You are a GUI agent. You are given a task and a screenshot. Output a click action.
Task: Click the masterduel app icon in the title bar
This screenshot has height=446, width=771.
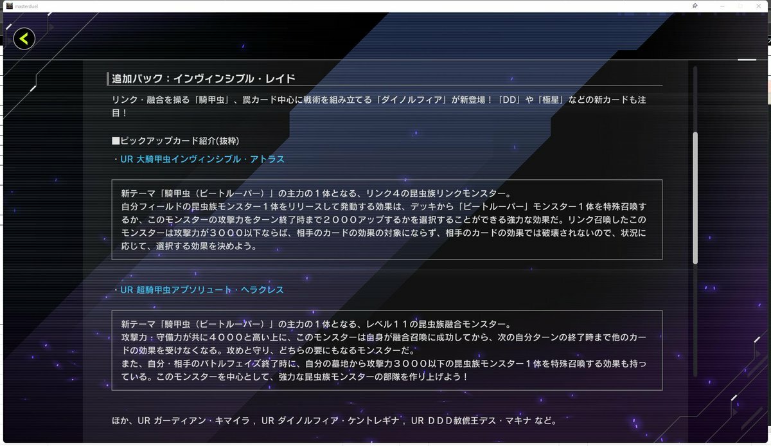[x=9, y=6]
